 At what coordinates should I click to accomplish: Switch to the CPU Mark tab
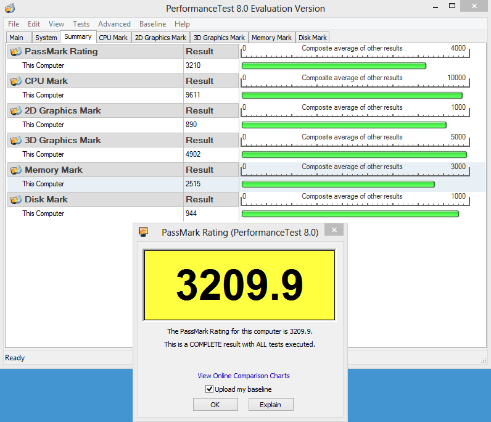click(113, 38)
